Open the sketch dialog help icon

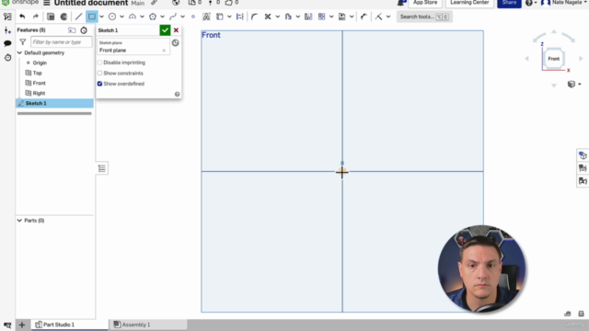[x=178, y=94]
